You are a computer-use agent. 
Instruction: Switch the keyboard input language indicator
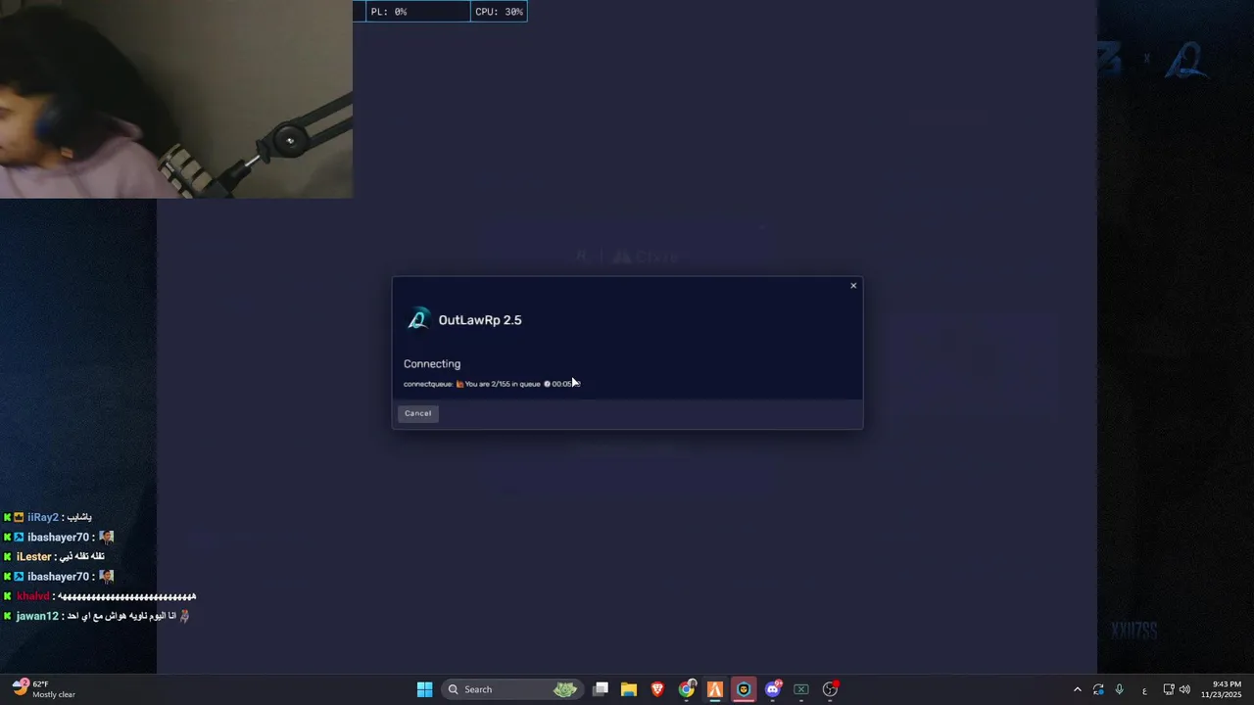point(1144,689)
